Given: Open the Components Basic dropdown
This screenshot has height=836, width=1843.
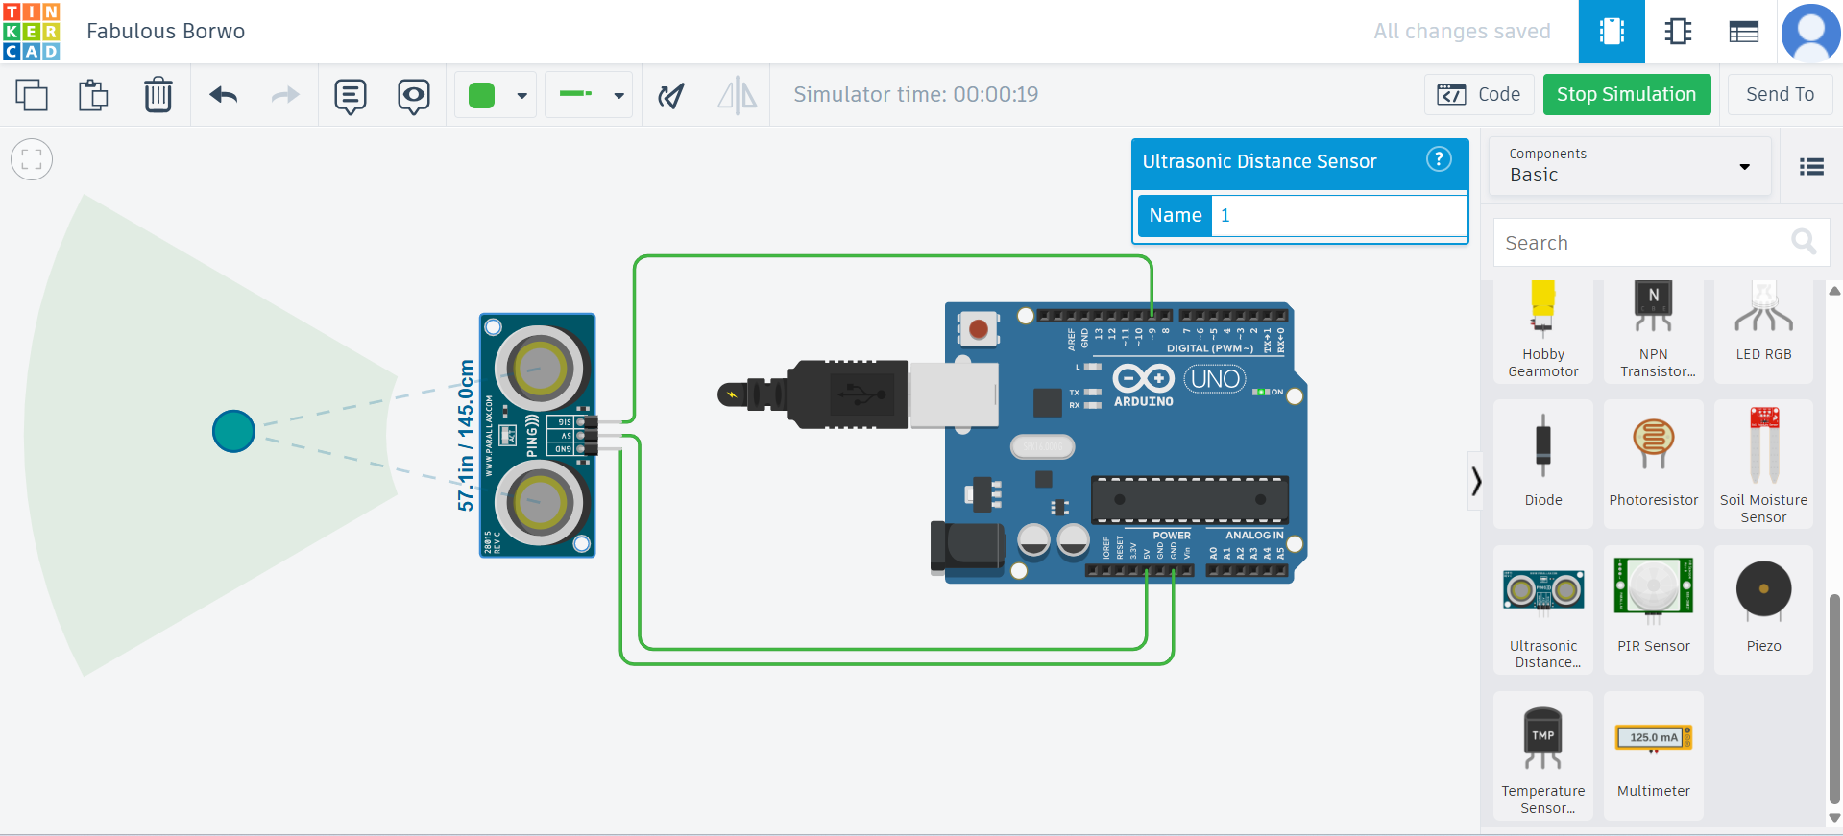Looking at the screenshot, I should [1630, 166].
